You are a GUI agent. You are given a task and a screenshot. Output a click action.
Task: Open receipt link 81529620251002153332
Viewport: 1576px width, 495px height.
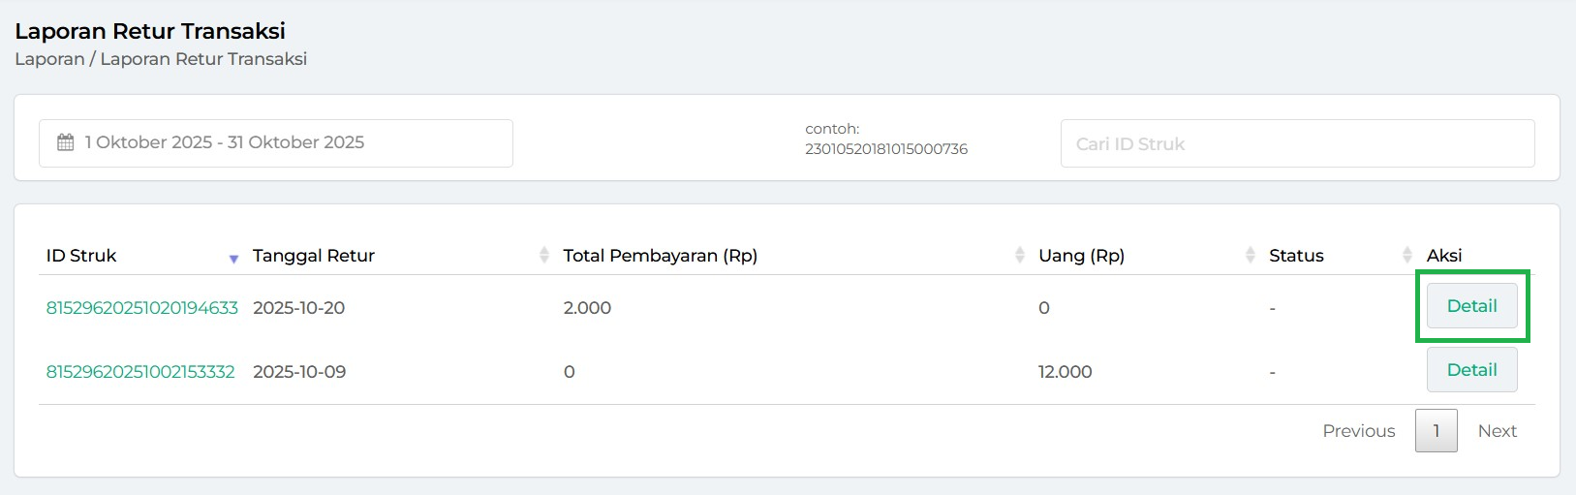pos(140,372)
